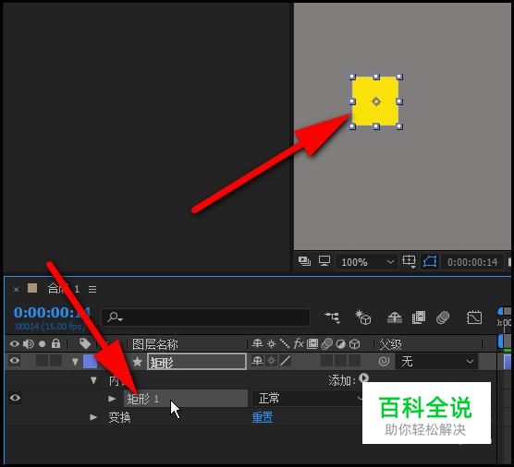The image size is (514, 467).
Task: Click shy switch column header icon
Action: pos(257,343)
